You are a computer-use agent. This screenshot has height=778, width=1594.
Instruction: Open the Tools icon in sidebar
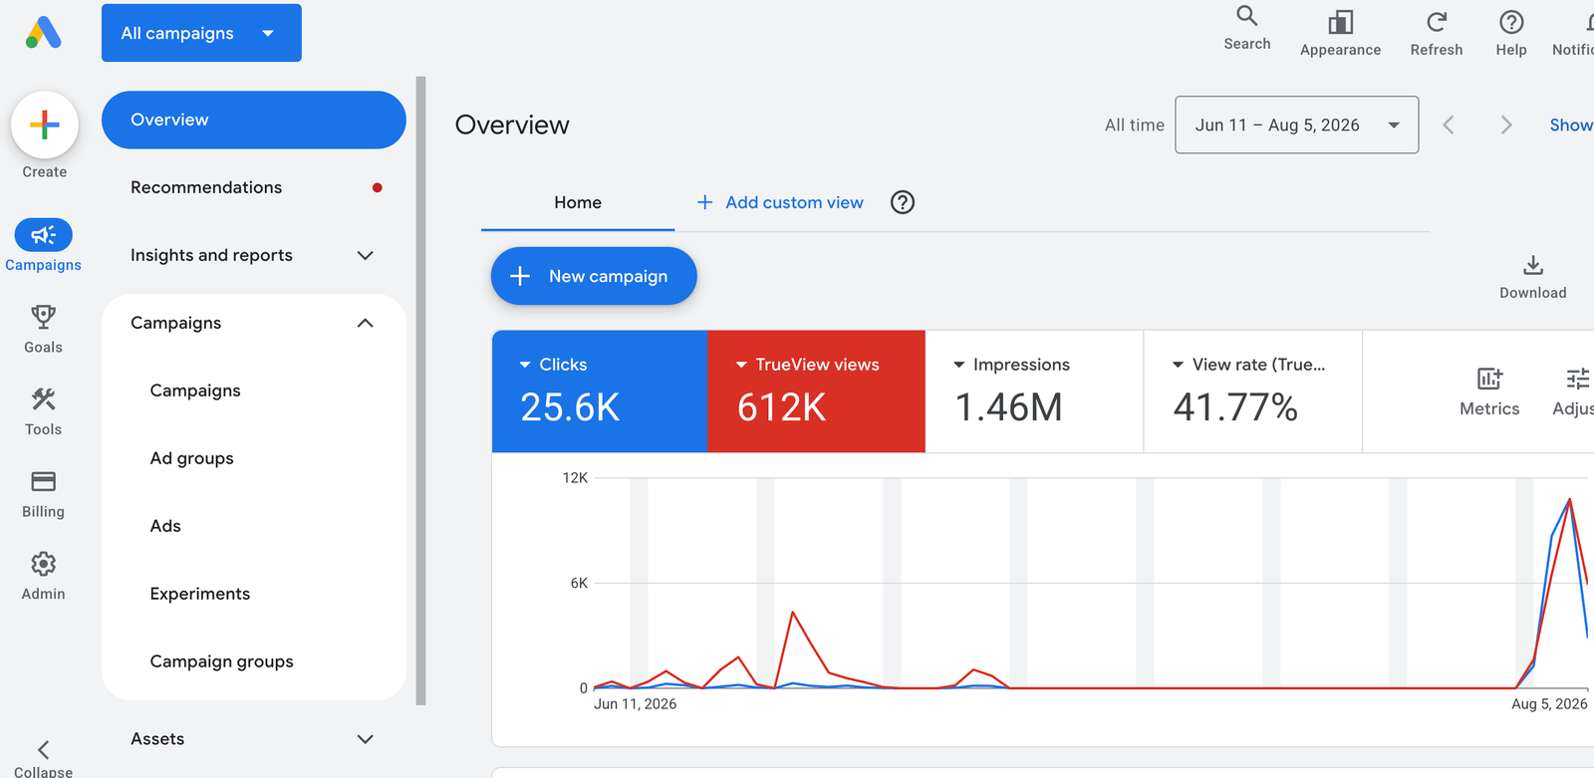(x=43, y=399)
